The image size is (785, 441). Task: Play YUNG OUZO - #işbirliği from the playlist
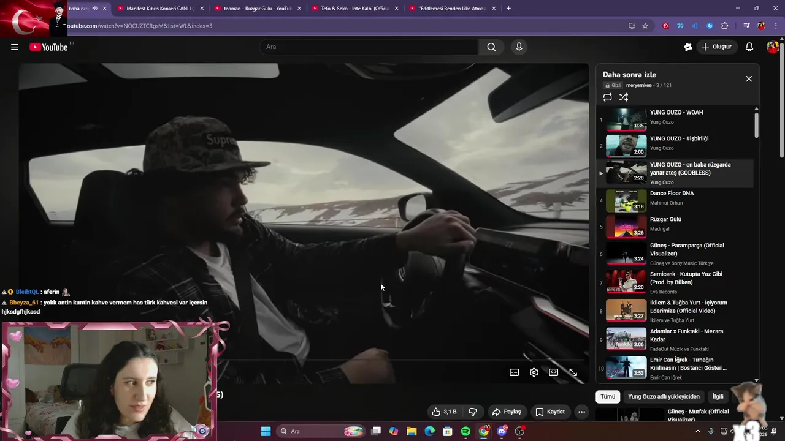(675, 146)
